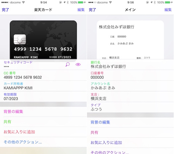Tap the カード所有者 KAMIAPPP KIMI row
The width and height of the screenshot is (174, 154).
[43, 86]
